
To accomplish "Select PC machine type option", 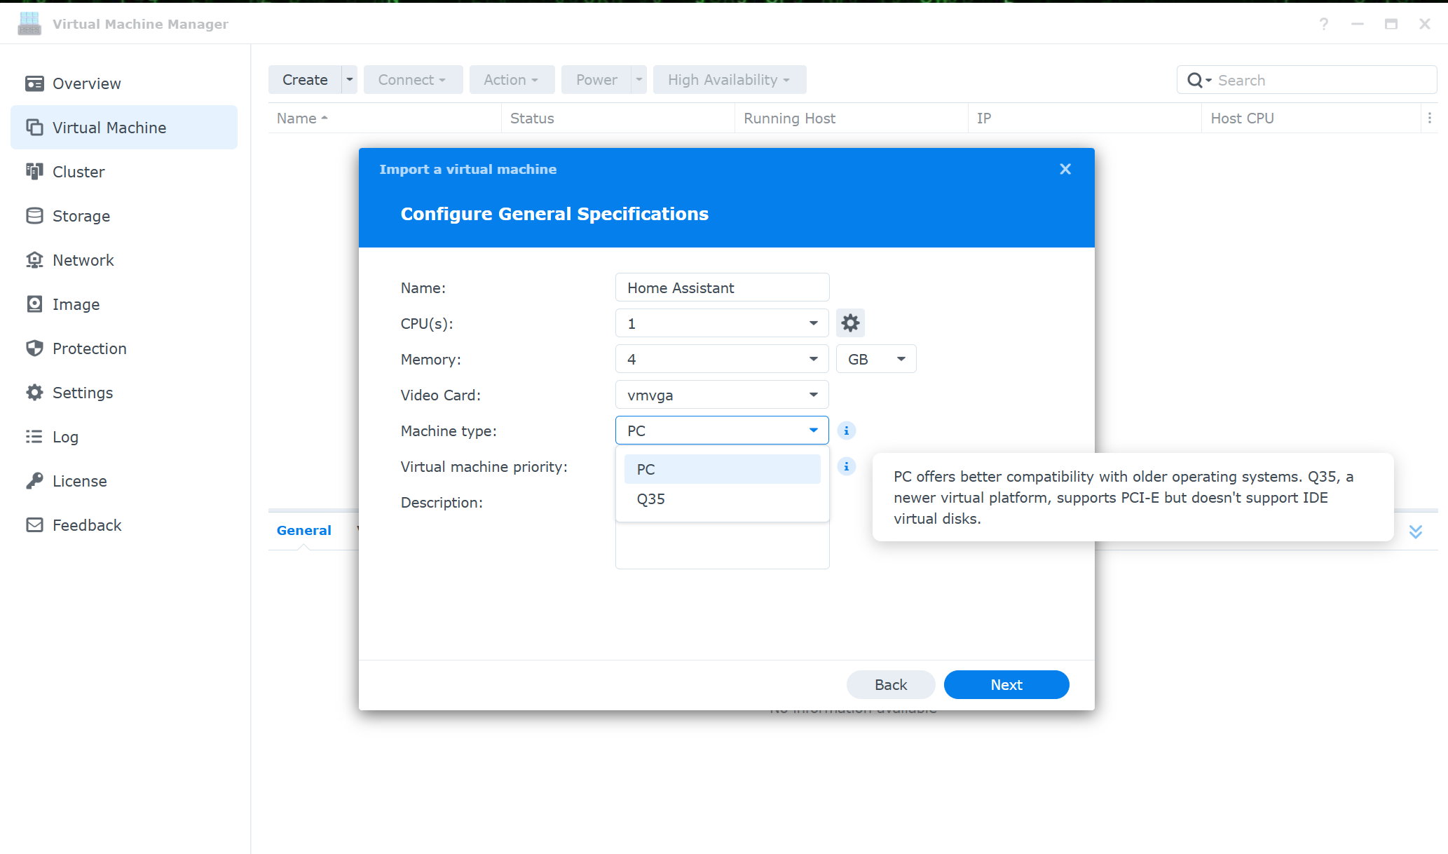I will tap(722, 469).
